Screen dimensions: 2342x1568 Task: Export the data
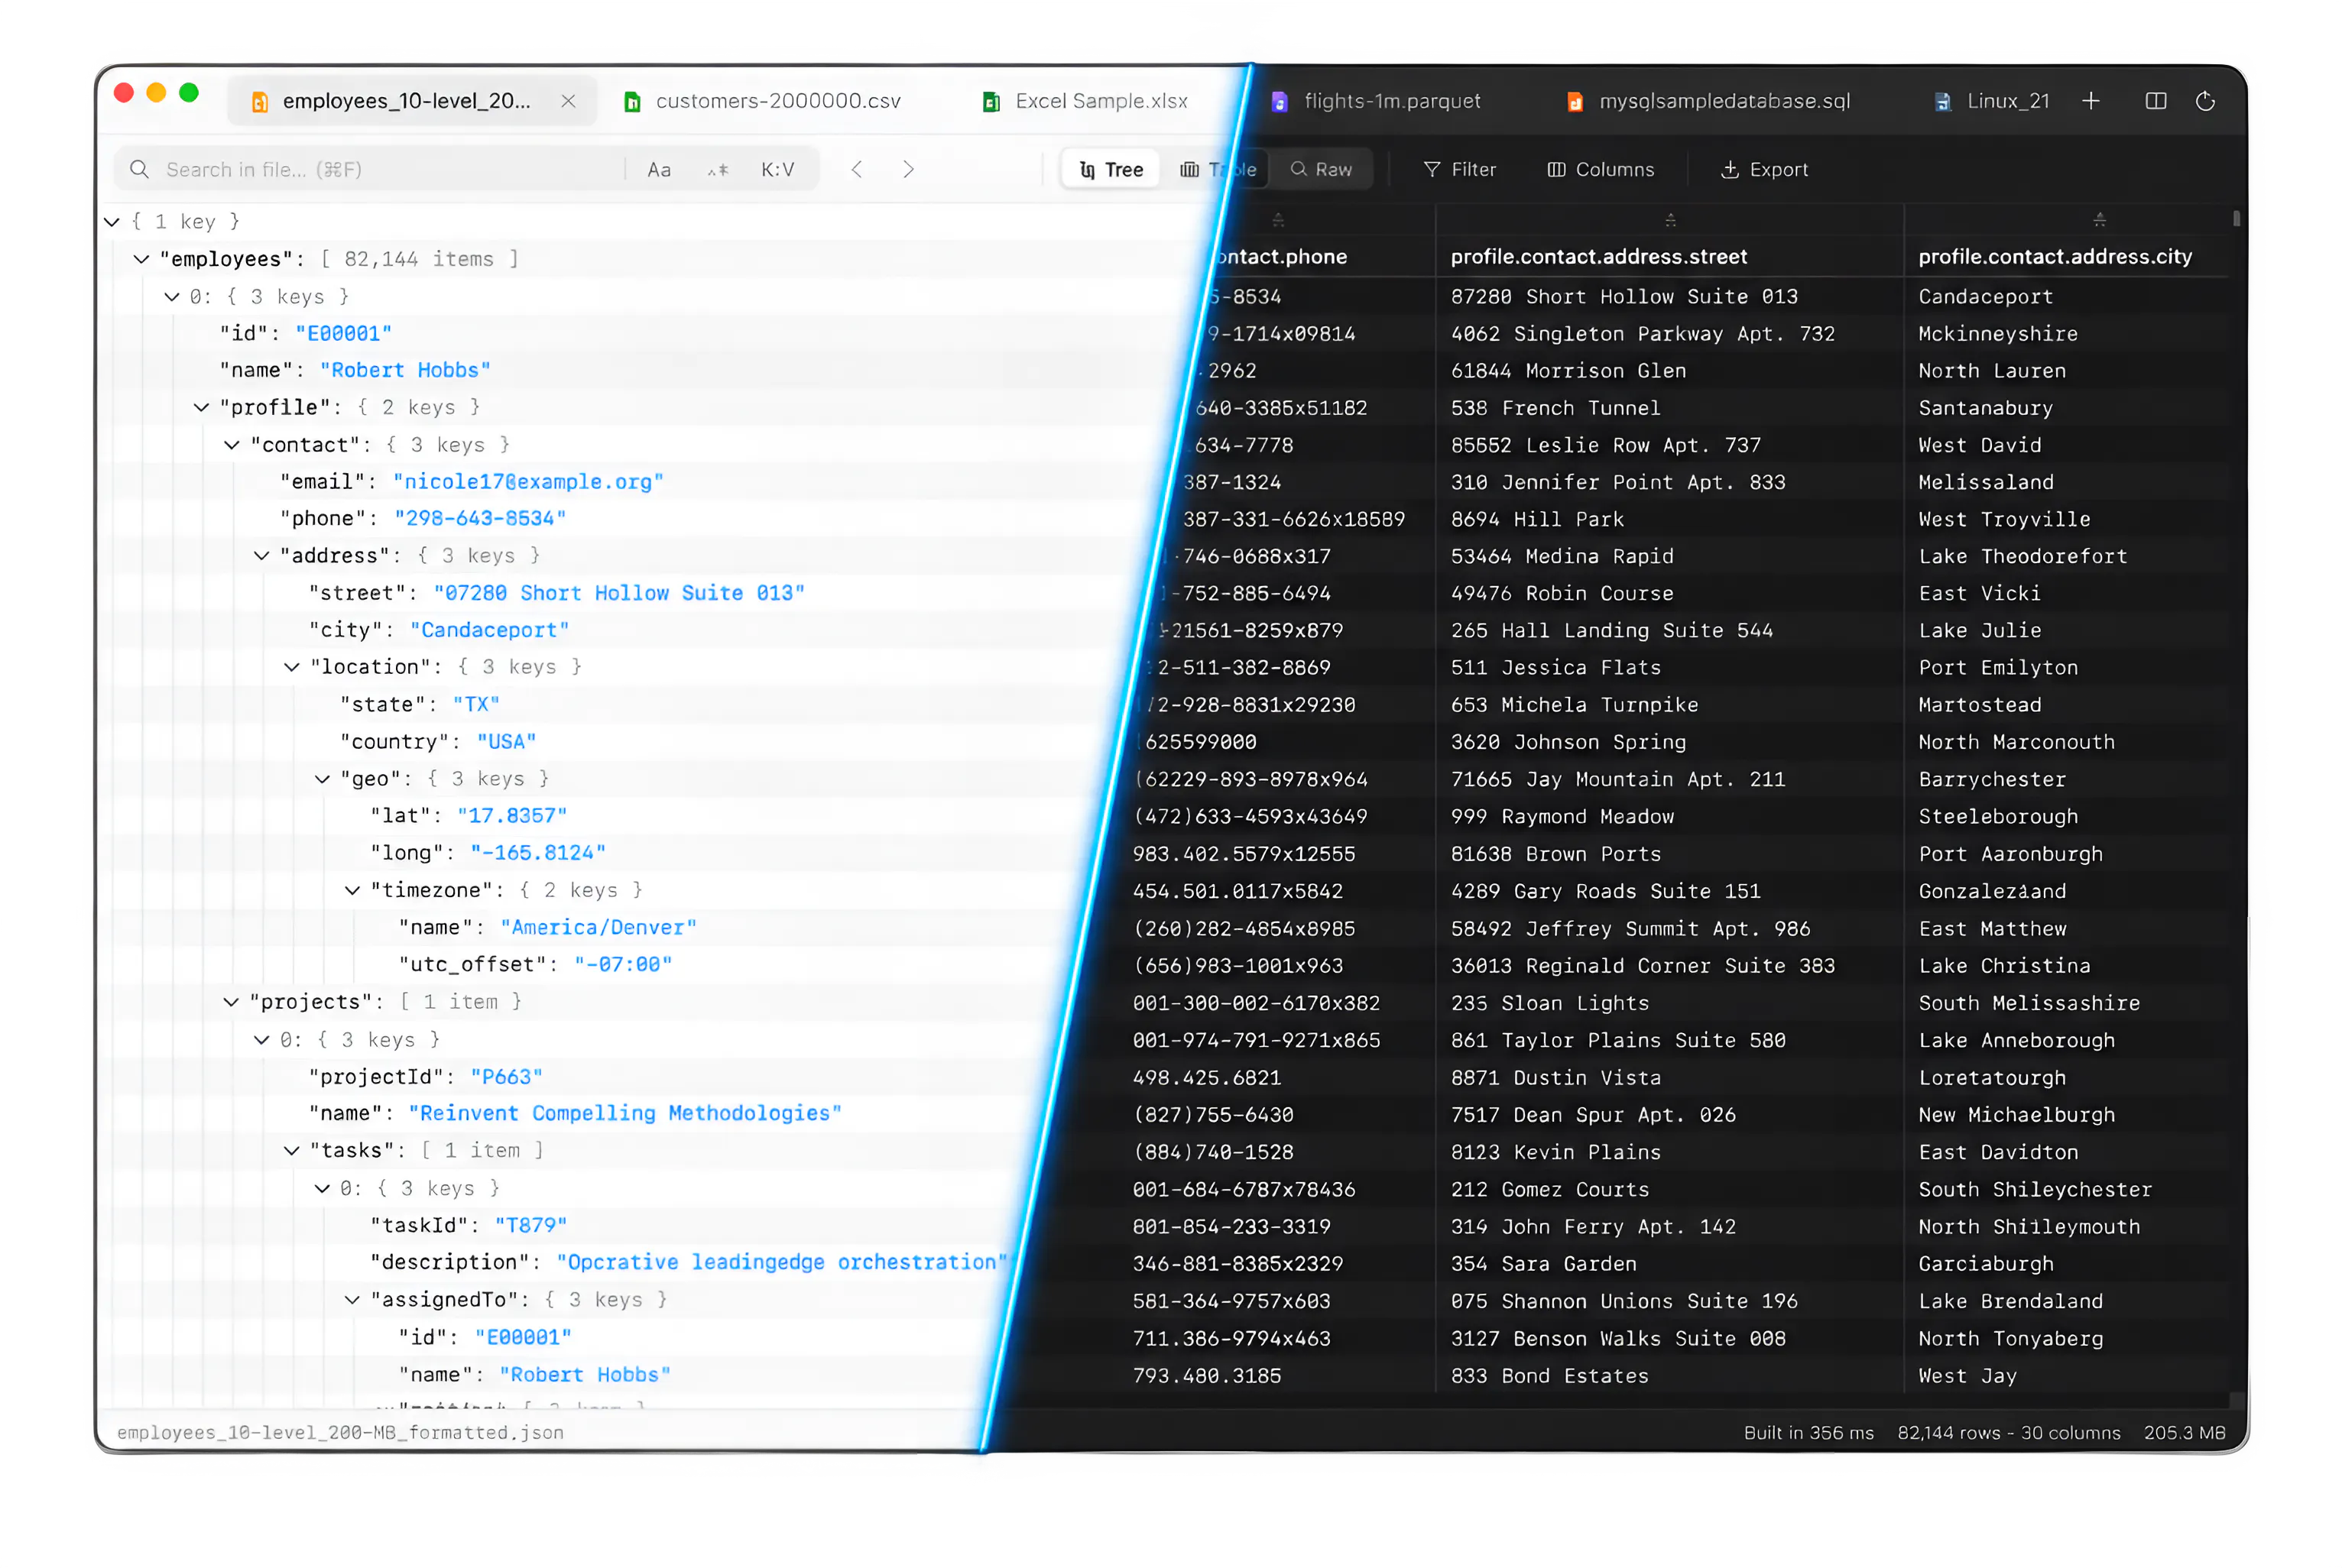point(1764,170)
